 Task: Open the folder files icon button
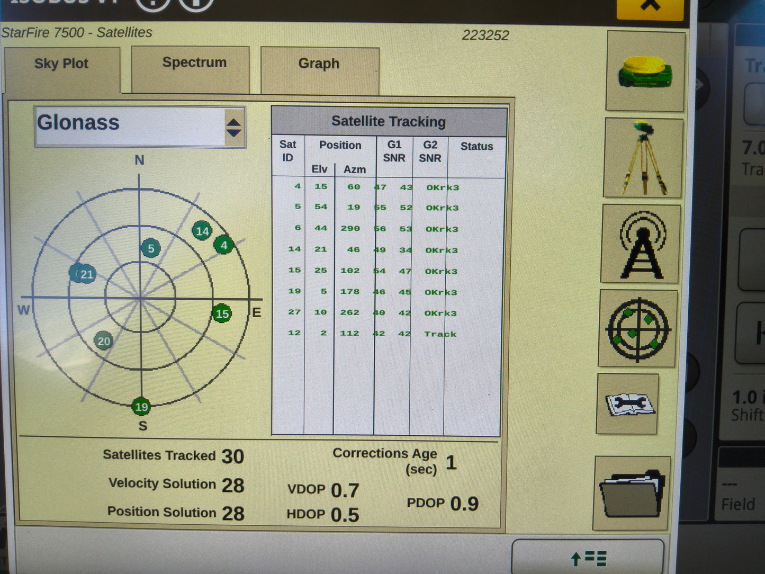tap(632, 493)
